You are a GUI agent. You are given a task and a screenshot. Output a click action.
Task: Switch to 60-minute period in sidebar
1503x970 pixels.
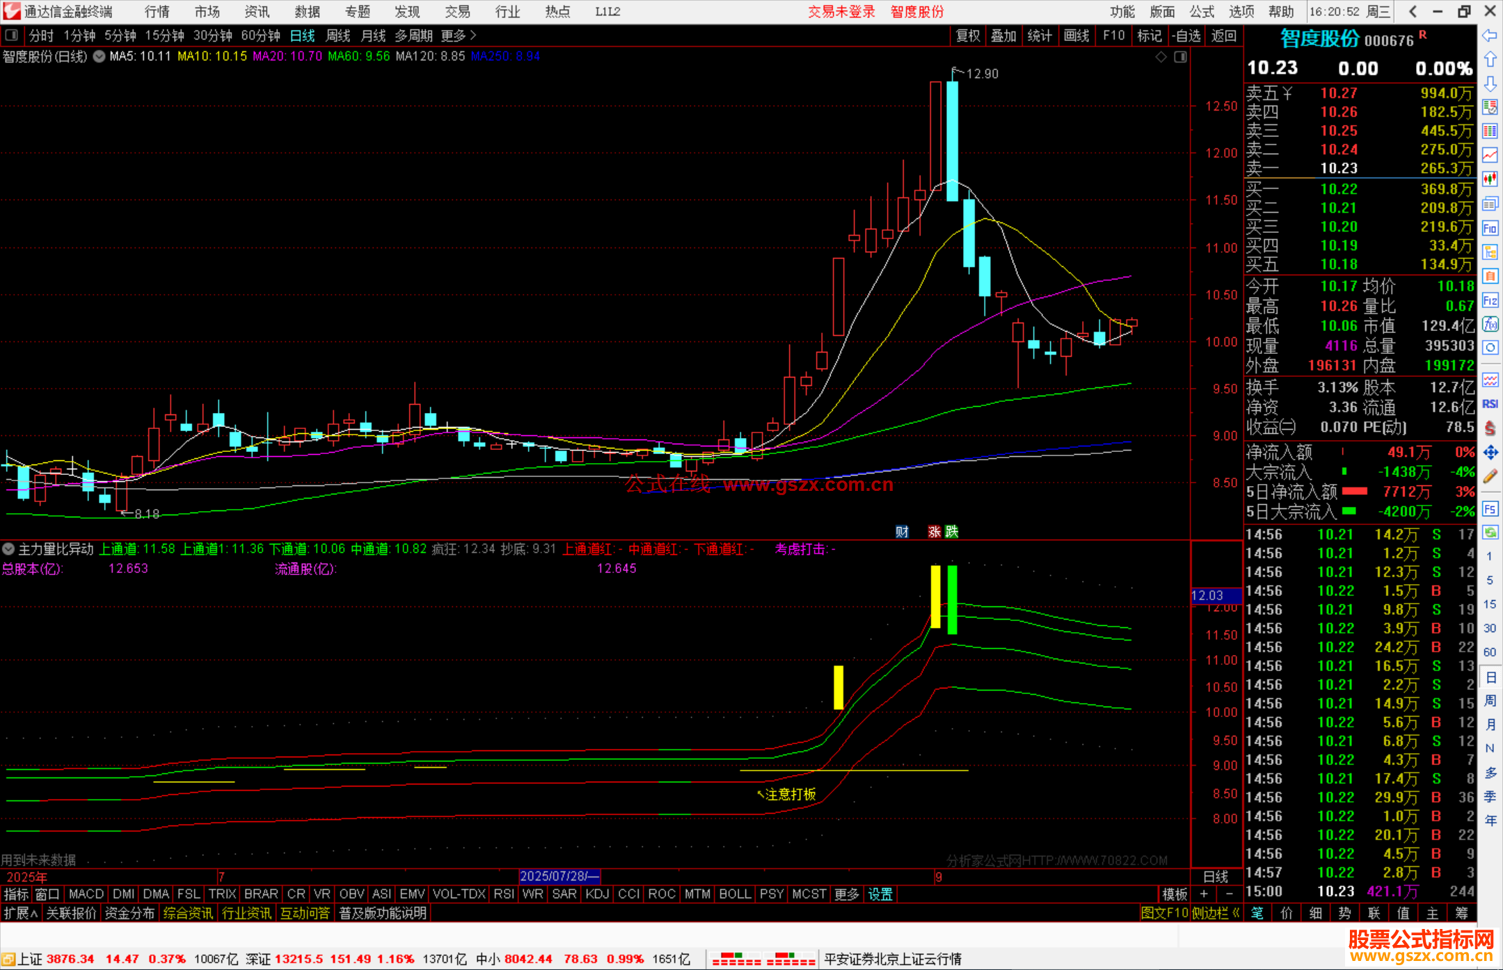[1490, 652]
